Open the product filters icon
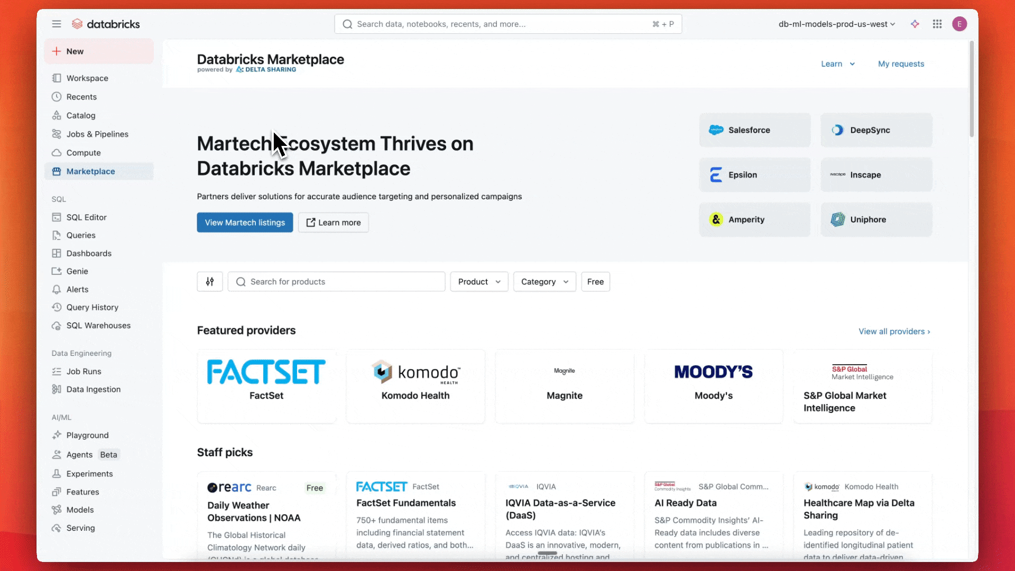This screenshot has width=1015, height=571. click(209, 281)
